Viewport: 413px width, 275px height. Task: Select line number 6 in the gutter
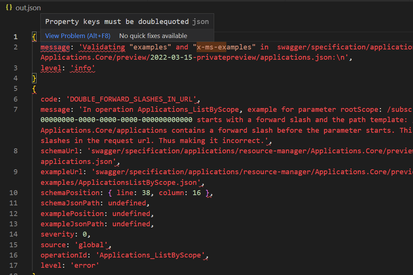tap(15, 99)
